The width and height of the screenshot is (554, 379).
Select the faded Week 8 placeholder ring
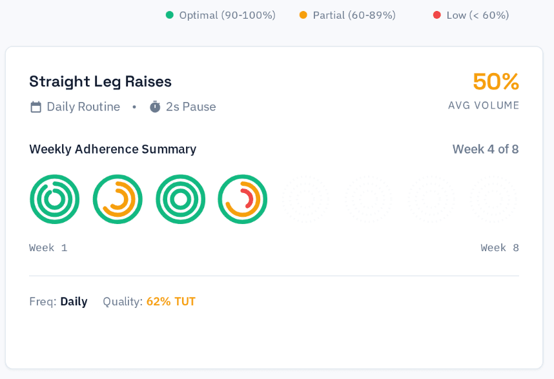(x=493, y=199)
